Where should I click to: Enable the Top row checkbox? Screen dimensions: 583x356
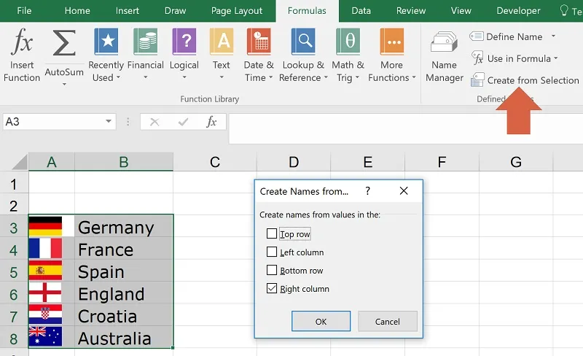pos(272,234)
